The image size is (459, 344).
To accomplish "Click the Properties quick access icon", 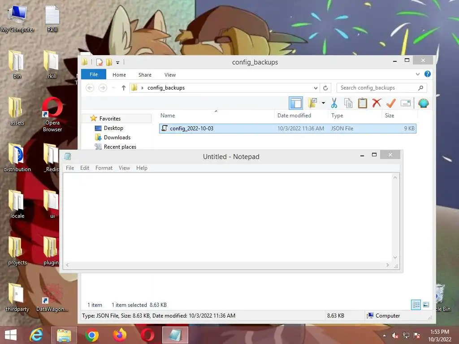I will point(99,62).
